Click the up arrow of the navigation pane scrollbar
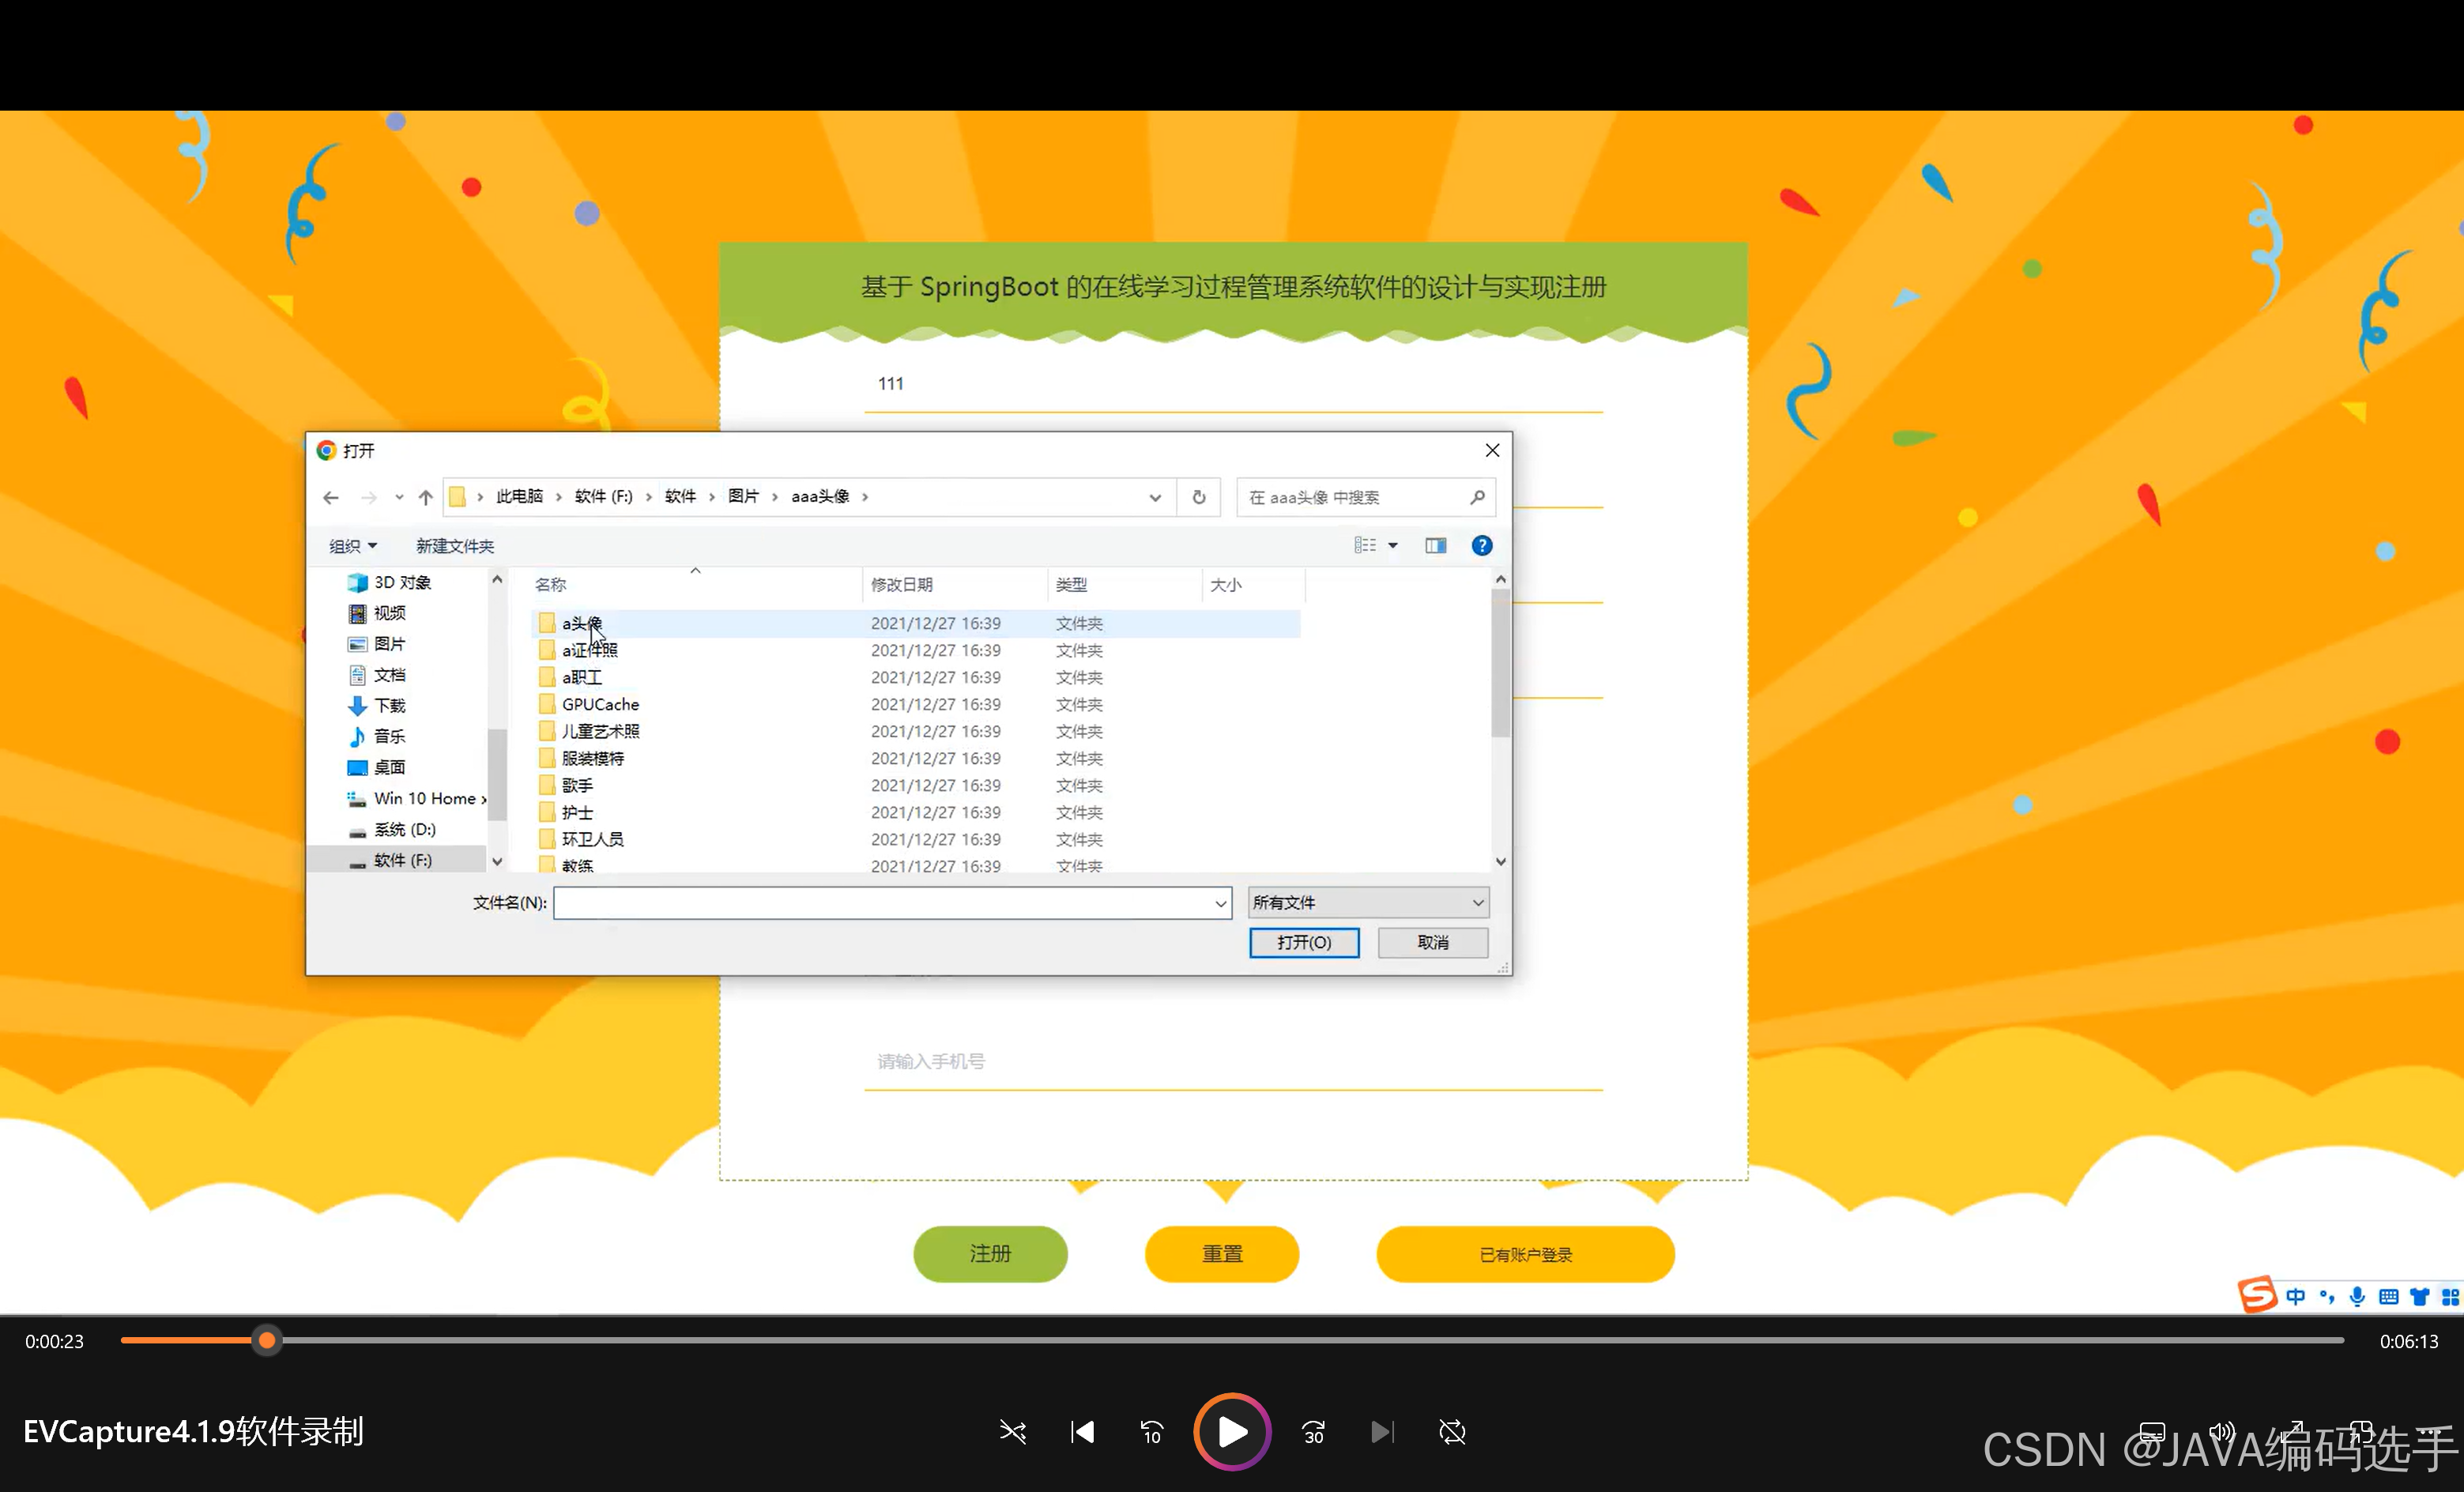2464x1492 pixels. [x=497, y=580]
